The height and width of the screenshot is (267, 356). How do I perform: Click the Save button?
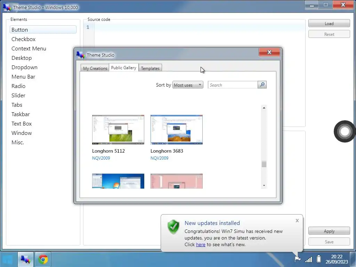click(329, 242)
